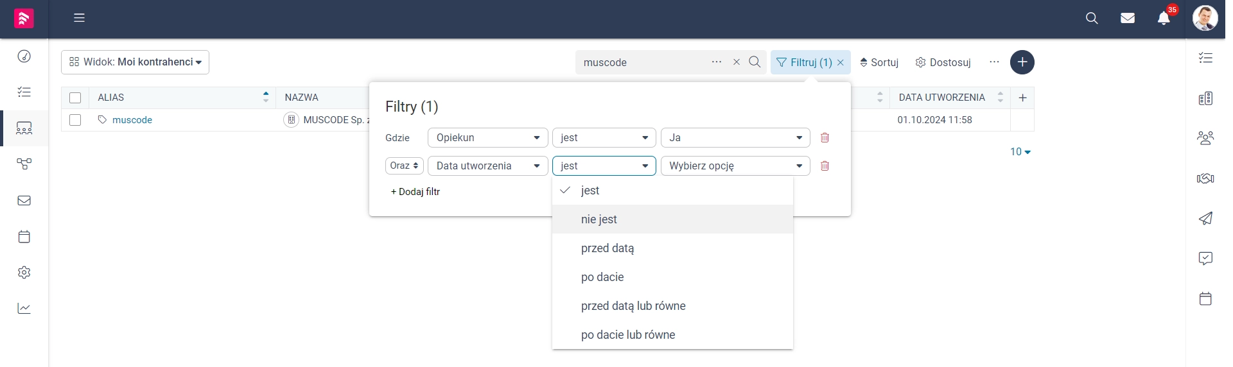Choose po dacie lub równe option
This screenshot has width=1233, height=367.
click(x=672, y=335)
